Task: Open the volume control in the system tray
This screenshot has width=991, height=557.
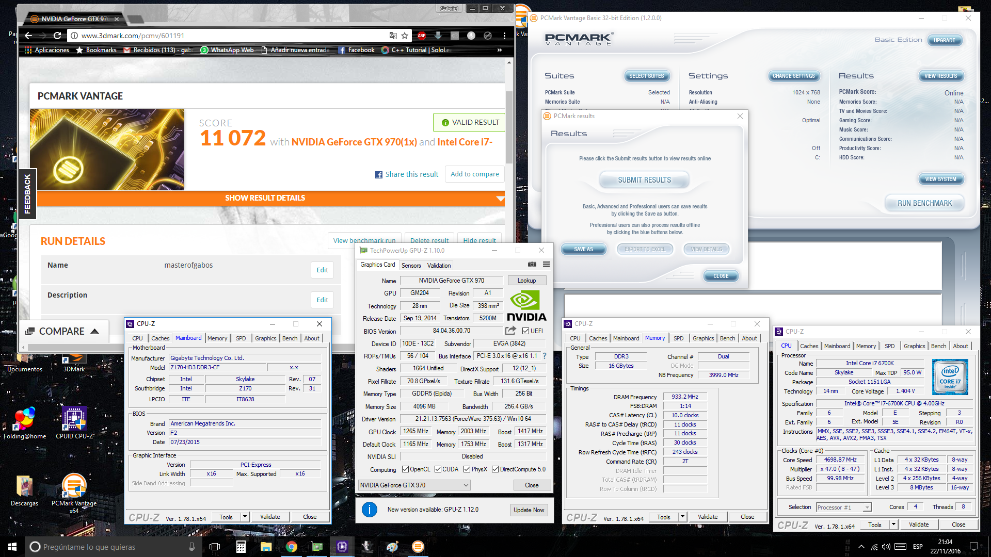Action: [886, 547]
